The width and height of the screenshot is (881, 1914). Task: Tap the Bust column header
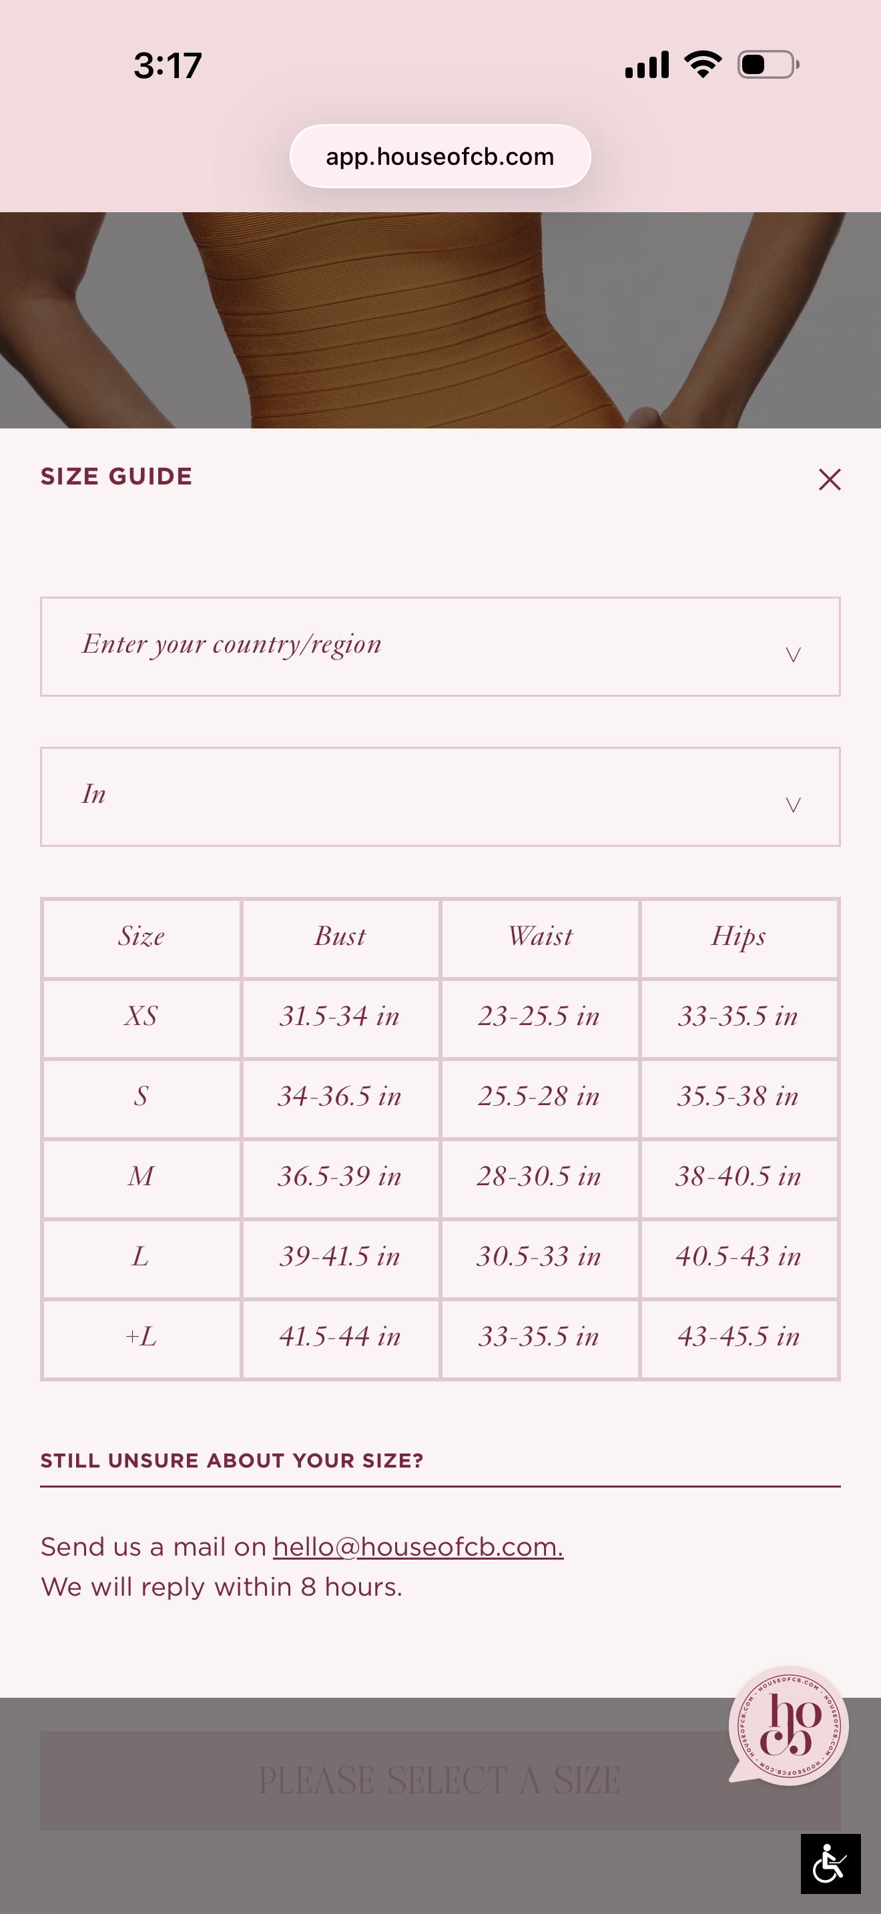(x=340, y=938)
